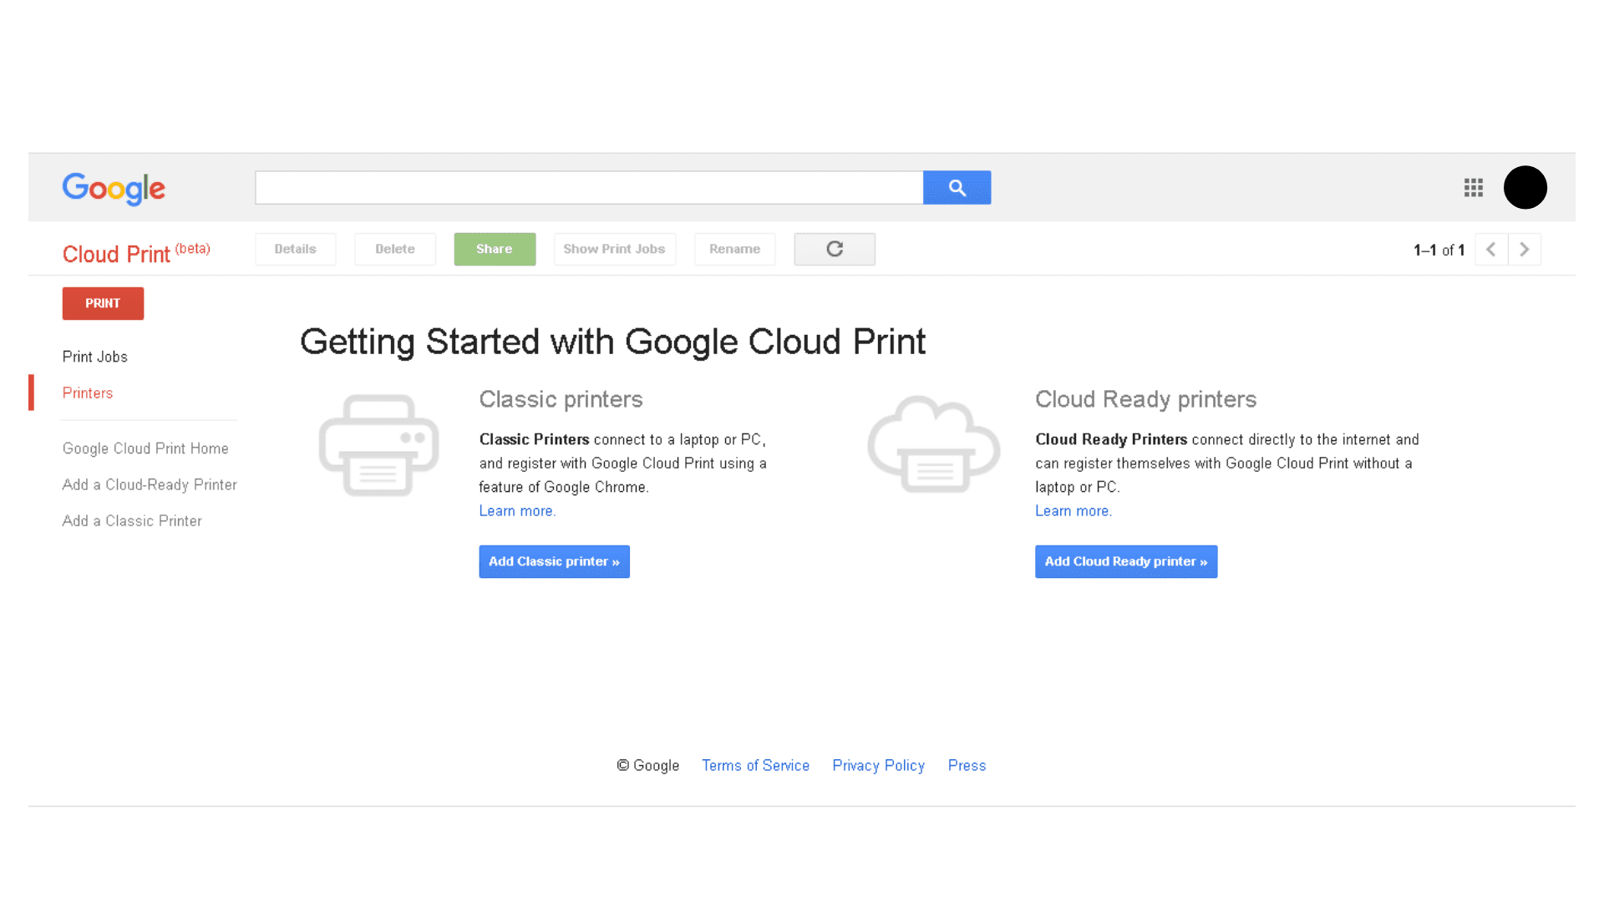Viewport: 1604px width, 902px height.
Task: Click Learn more under Classic printers
Action: [x=517, y=511]
